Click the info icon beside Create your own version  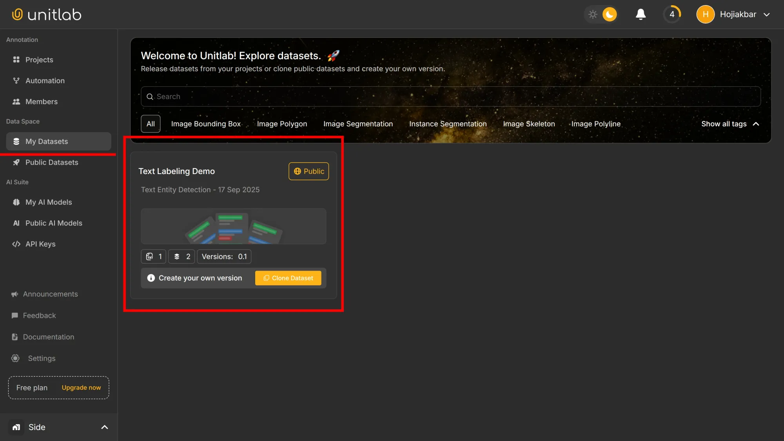tap(151, 278)
